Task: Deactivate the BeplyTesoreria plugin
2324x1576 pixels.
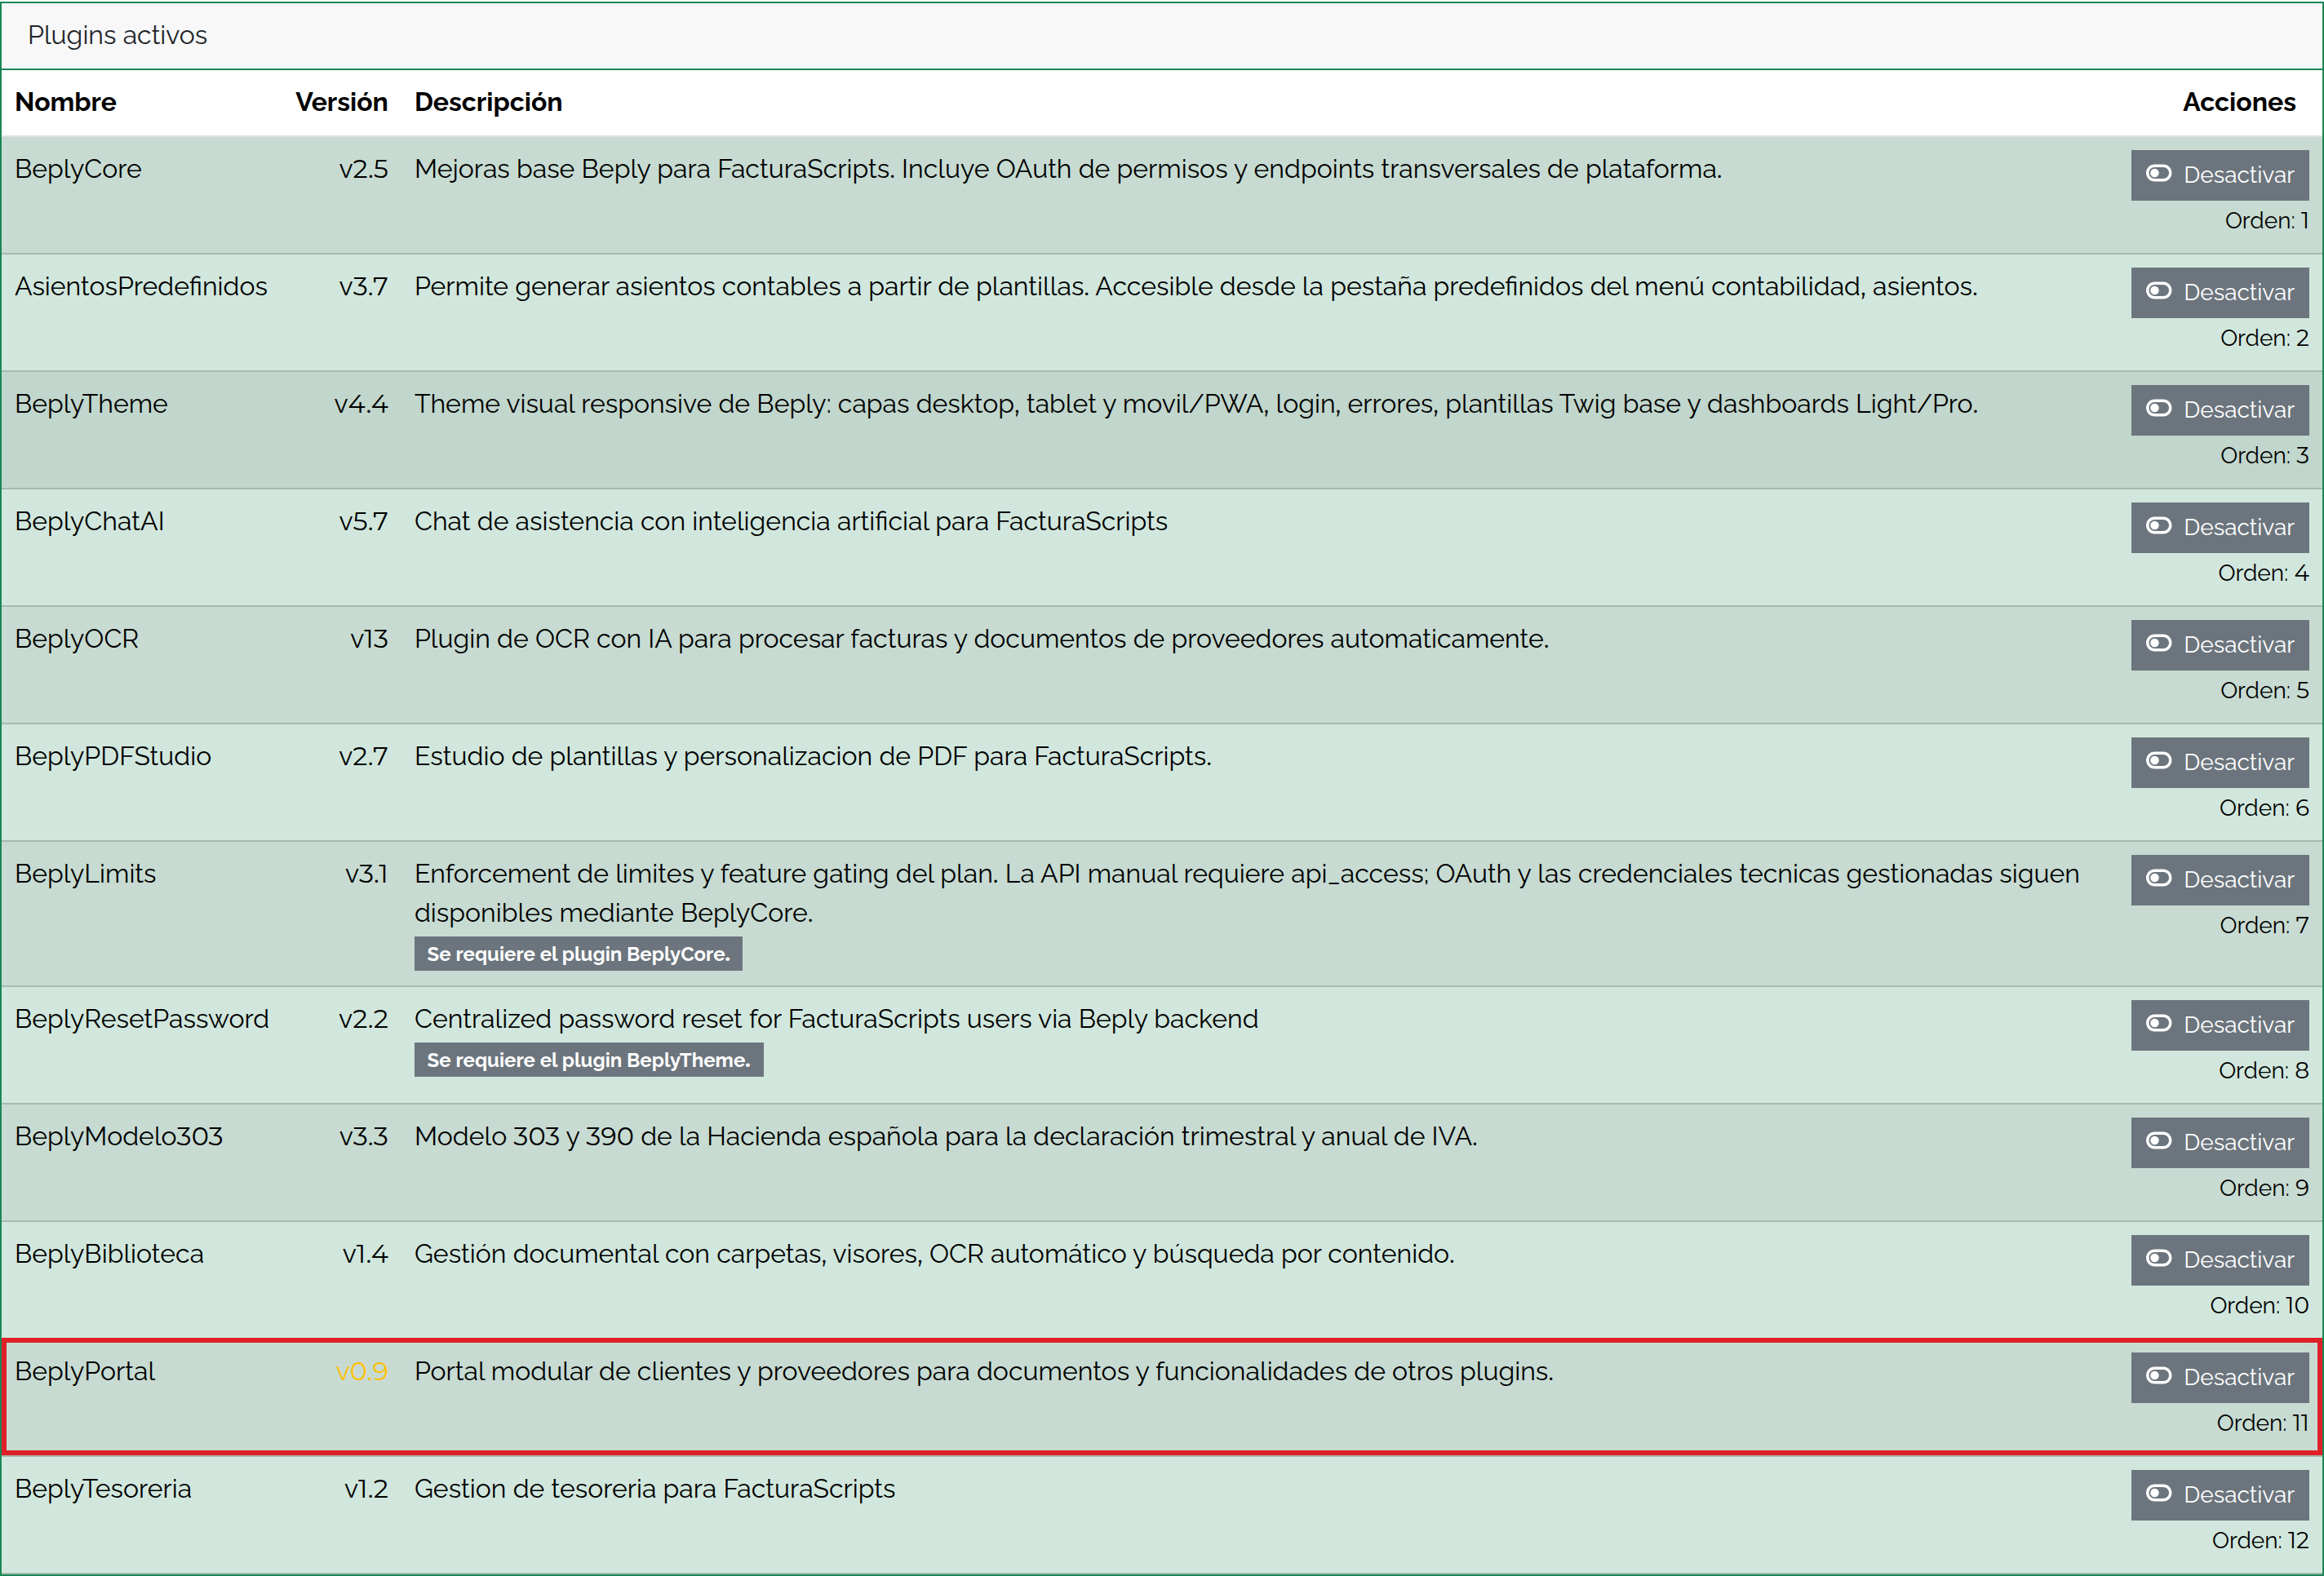Action: pos(2219,1494)
